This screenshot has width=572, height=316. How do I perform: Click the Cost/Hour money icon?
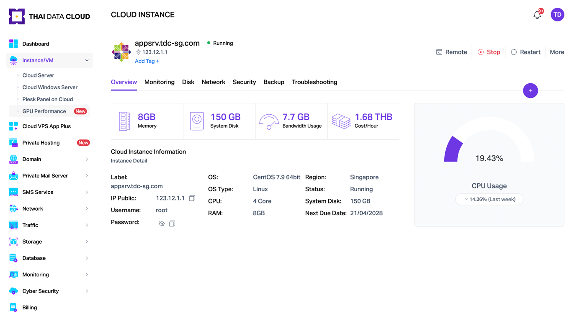click(341, 121)
